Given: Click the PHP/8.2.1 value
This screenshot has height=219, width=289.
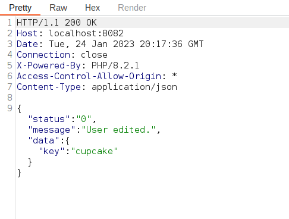Looking at the screenshot, I should tap(115, 65).
